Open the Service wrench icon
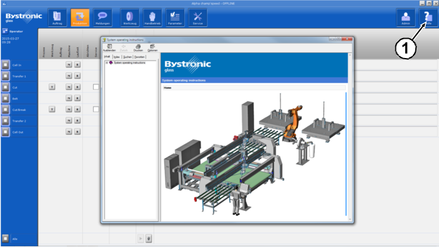 [198, 17]
